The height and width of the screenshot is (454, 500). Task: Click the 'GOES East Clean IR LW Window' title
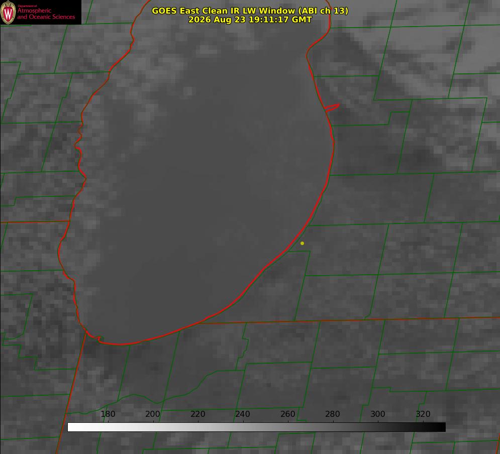pos(250,11)
